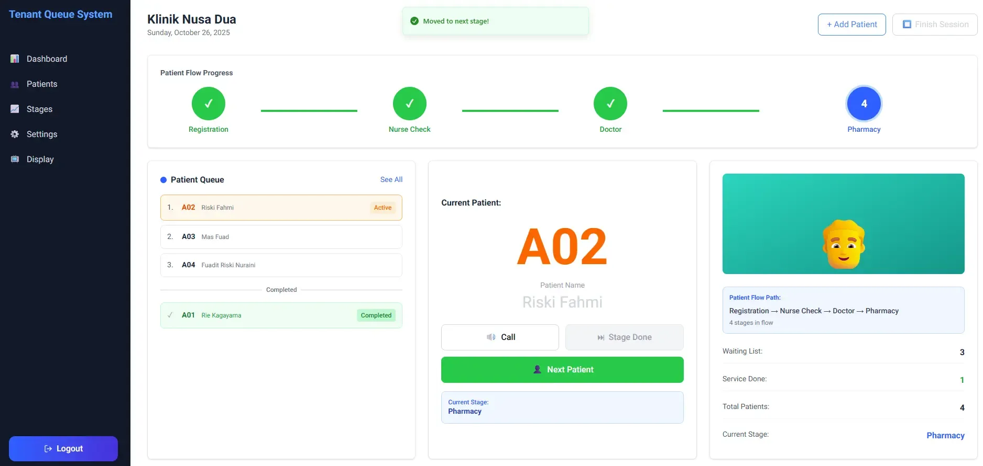
Task: Click the Pharmacy stage progress circle
Action: [x=864, y=103]
